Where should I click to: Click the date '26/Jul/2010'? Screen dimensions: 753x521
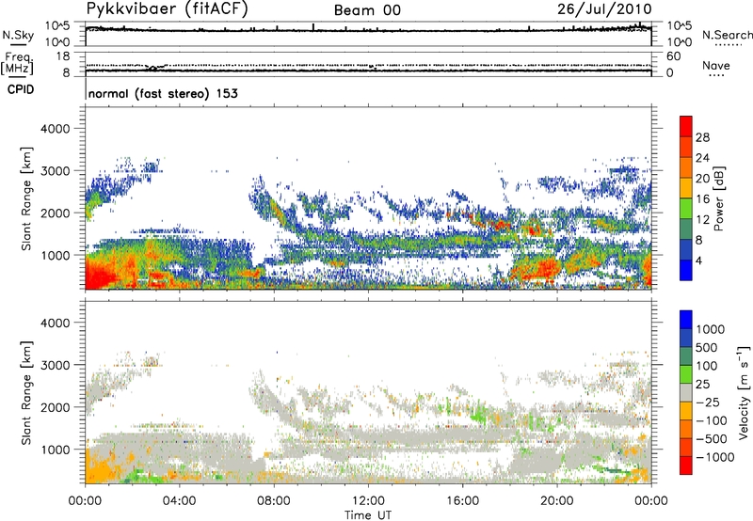pos(604,9)
